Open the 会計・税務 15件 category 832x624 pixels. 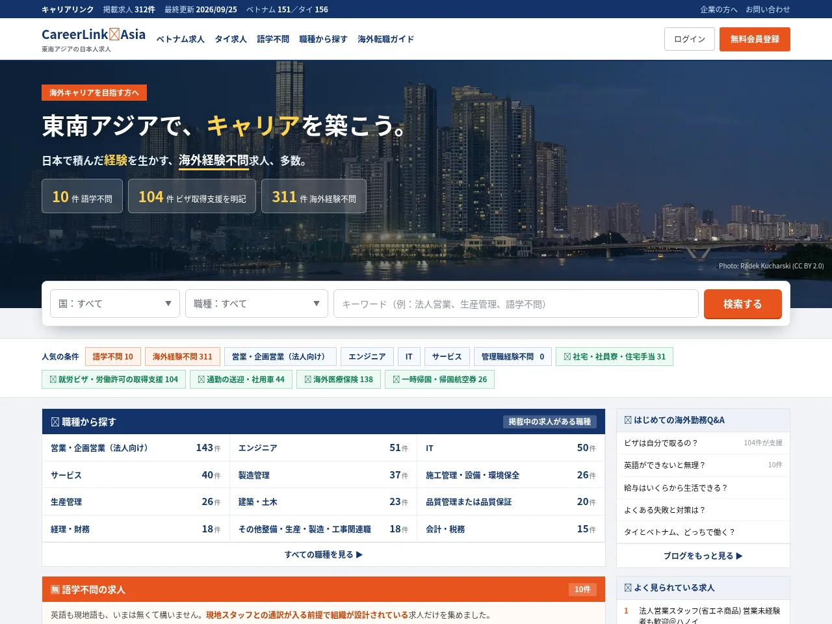[x=511, y=529]
